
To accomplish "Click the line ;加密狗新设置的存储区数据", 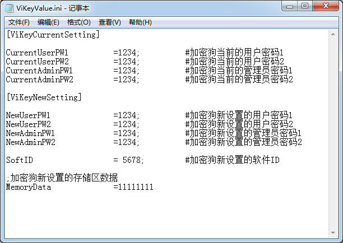I will [62, 178].
